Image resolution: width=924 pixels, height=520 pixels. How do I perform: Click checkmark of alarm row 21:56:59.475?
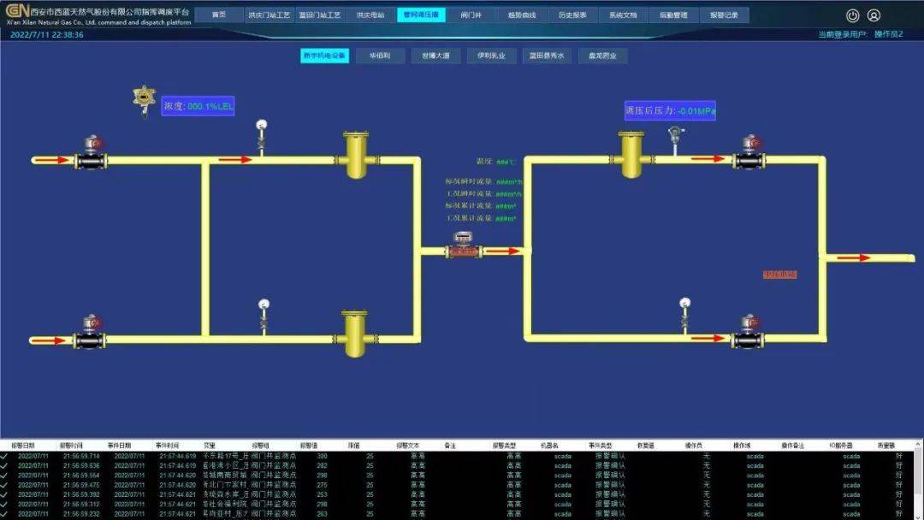[x=4, y=485]
